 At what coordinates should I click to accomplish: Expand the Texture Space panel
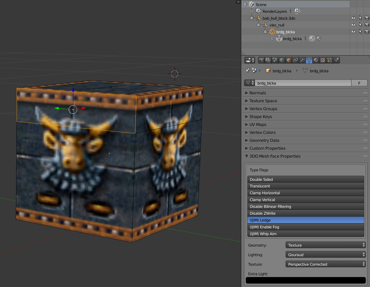coord(306,101)
